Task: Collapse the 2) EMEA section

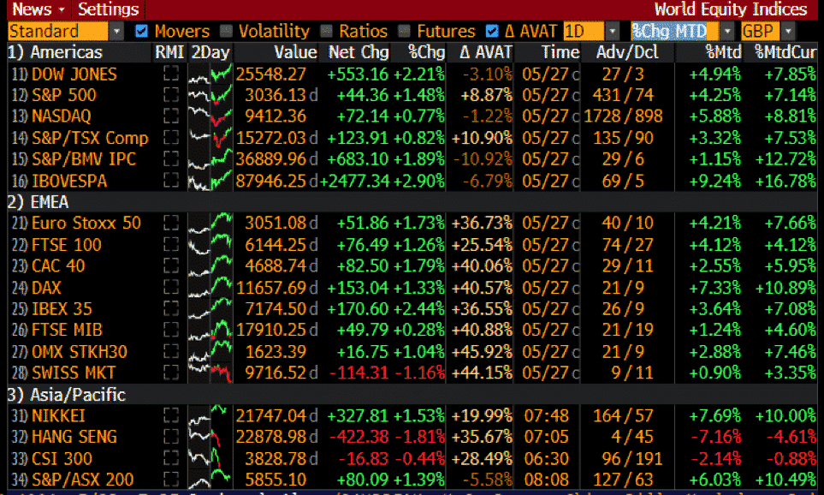Action: coord(39,202)
